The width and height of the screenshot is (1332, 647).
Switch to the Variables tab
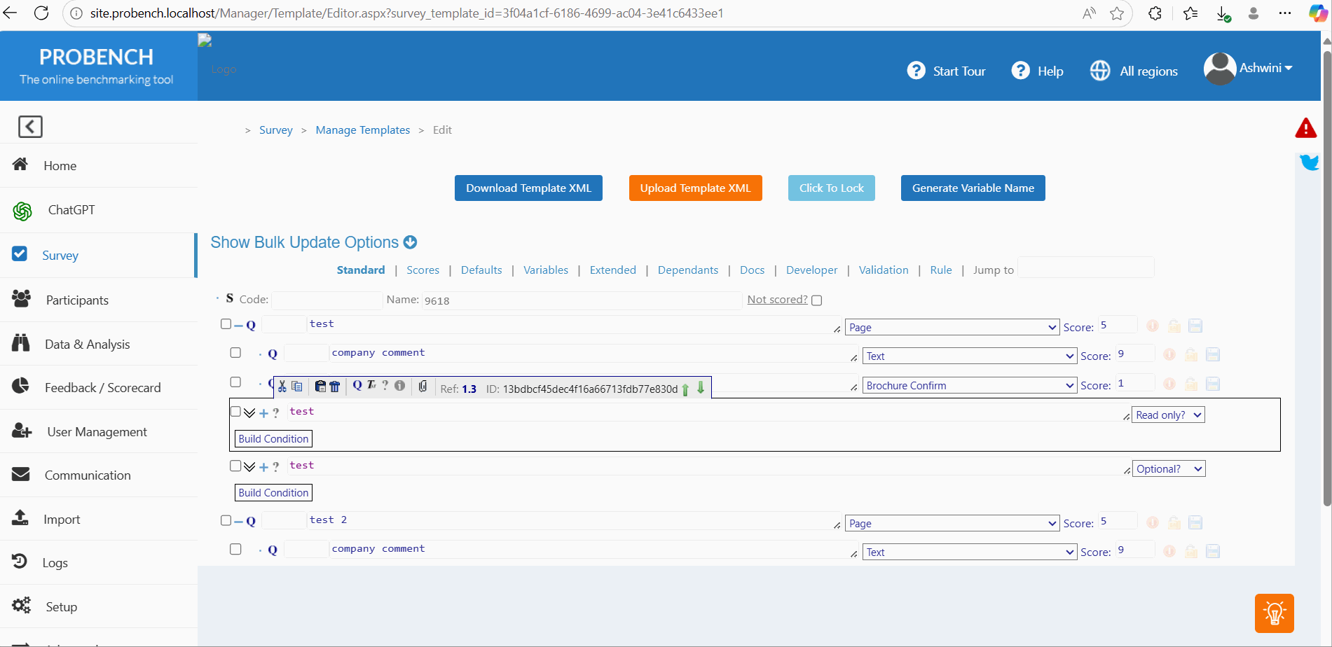[x=546, y=270]
